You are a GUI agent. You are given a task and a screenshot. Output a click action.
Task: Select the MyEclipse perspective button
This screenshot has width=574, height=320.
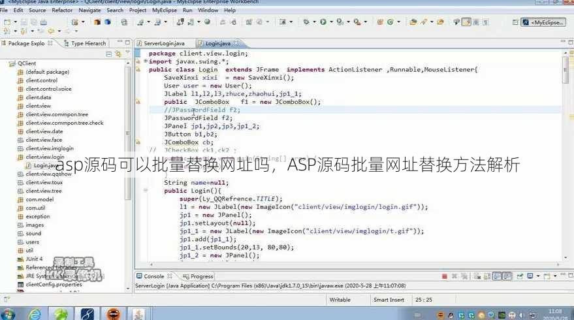[x=543, y=22]
